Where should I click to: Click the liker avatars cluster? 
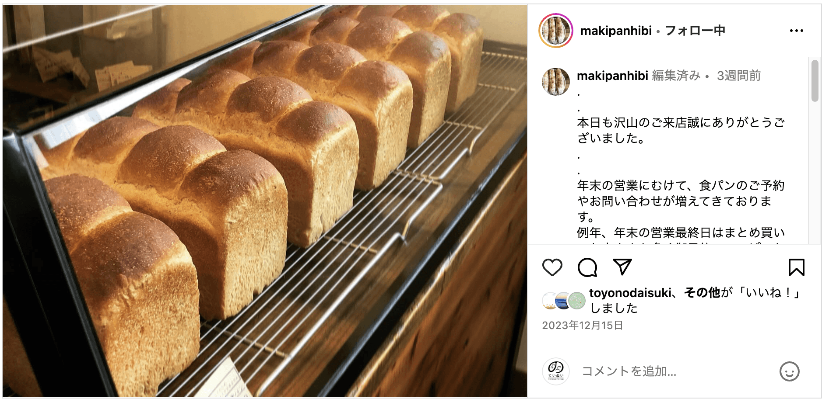coord(564,301)
